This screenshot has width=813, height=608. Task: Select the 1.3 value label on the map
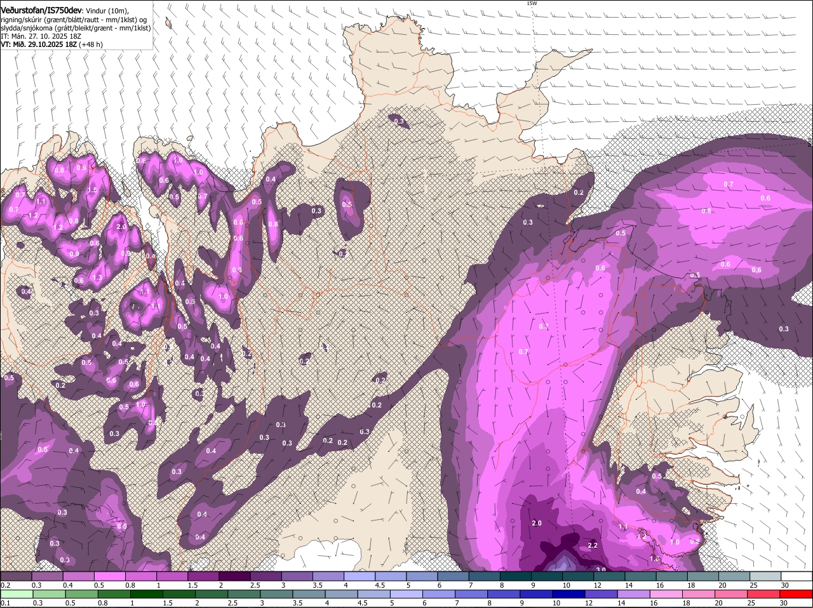click(x=97, y=277)
